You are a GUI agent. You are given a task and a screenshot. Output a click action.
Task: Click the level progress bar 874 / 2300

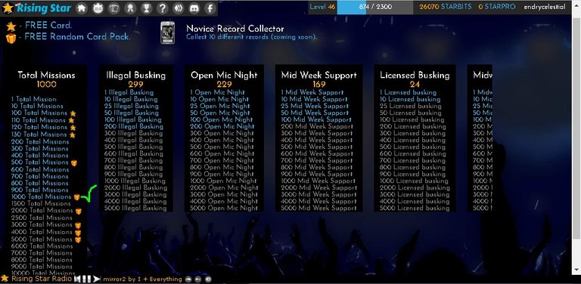375,7
